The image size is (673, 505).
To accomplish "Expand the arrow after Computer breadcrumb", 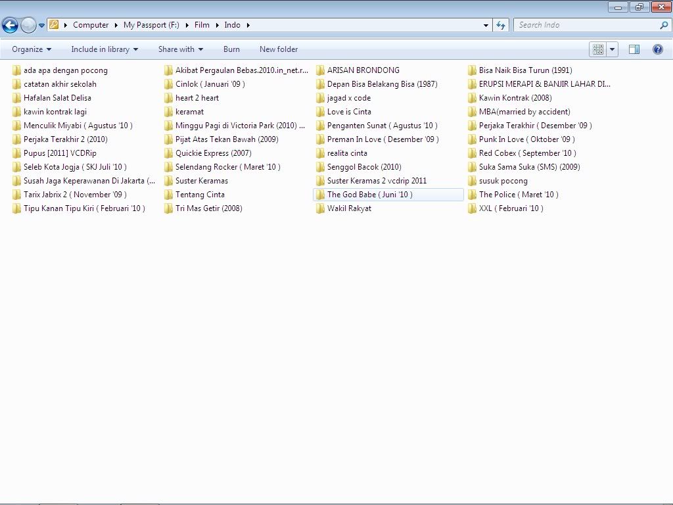I will (116, 26).
